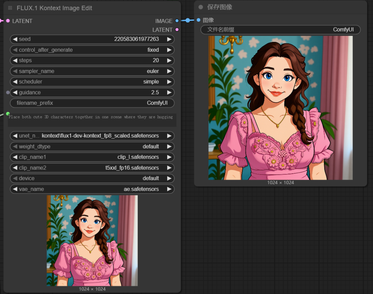The height and width of the screenshot is (294, 373).
Task: Click the seed number field
Action: 92,39
